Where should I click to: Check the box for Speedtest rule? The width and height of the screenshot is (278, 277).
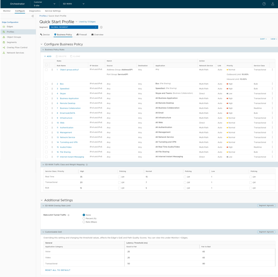[46, 89]
